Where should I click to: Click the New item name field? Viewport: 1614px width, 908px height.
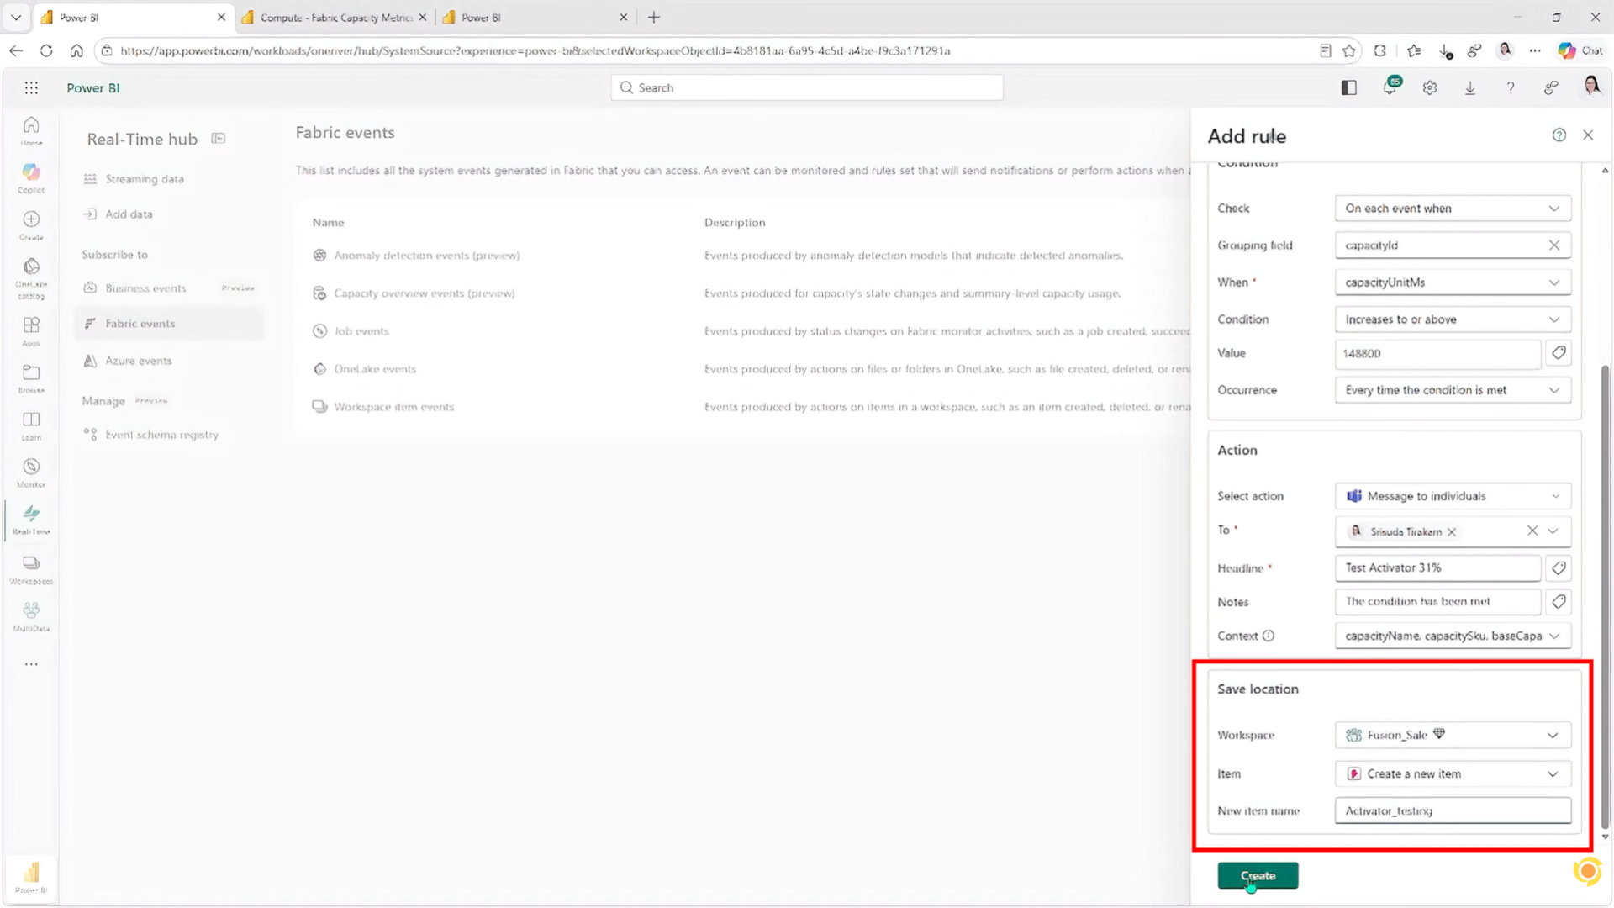coord(1453,810)
